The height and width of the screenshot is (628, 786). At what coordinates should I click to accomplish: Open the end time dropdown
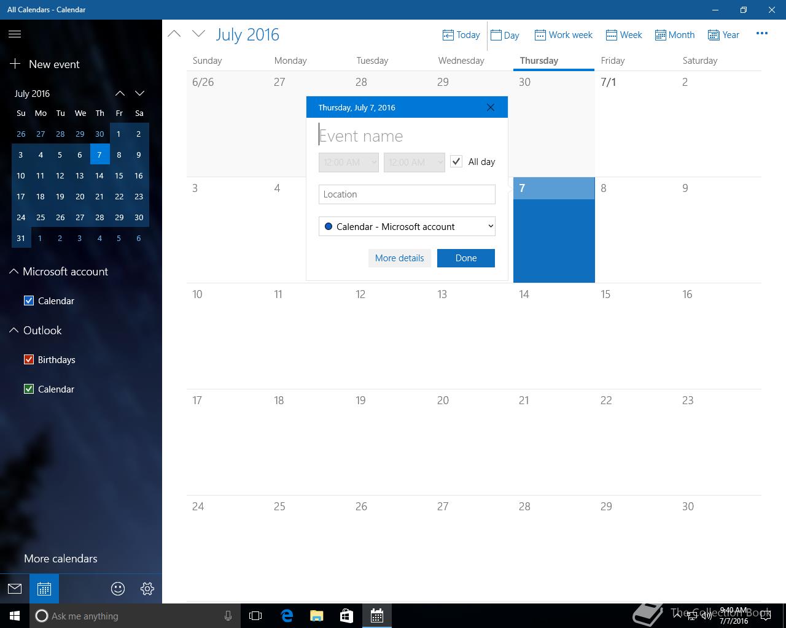[414, 162]
